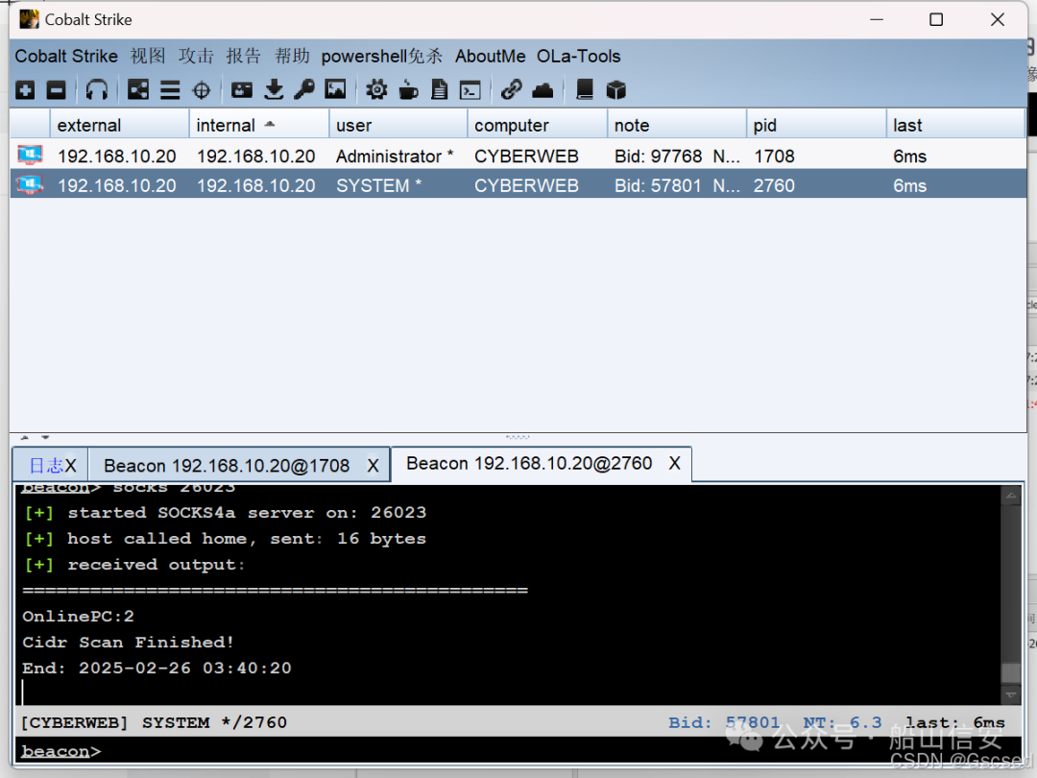The image size is (1037, 778).
Task: Switch to the 日志 tab
Action: click(46, 466)
